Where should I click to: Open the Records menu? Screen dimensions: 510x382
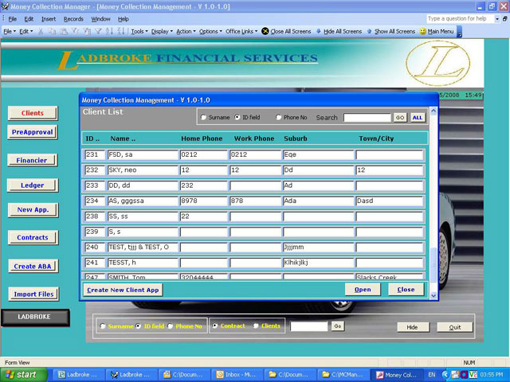73,19
